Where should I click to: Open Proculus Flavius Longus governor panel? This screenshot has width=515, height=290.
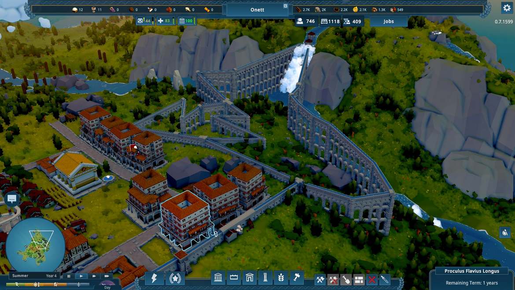tap(471, 271)
